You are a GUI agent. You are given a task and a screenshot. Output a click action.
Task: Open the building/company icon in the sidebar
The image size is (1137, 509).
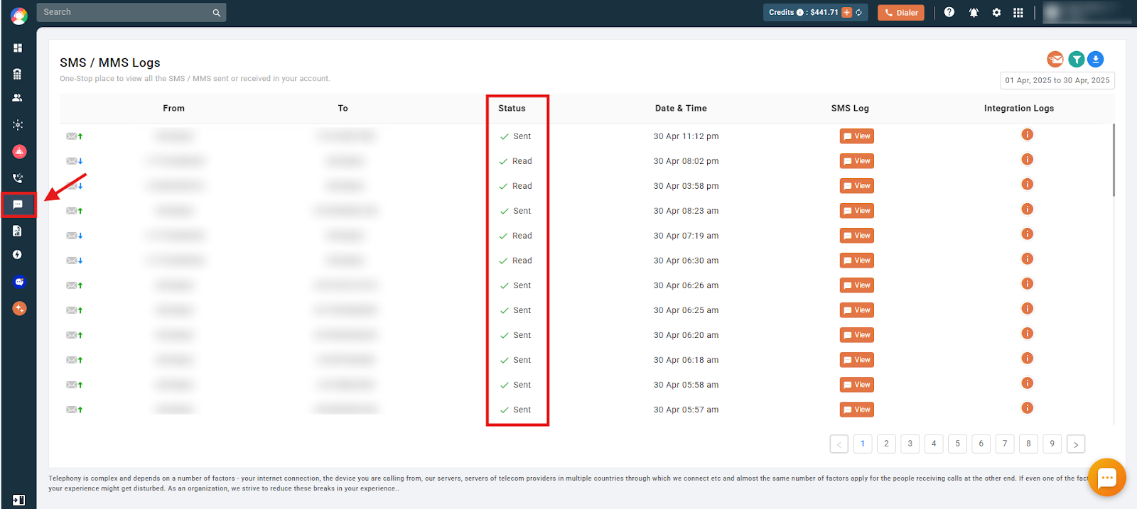coord(18,74)
